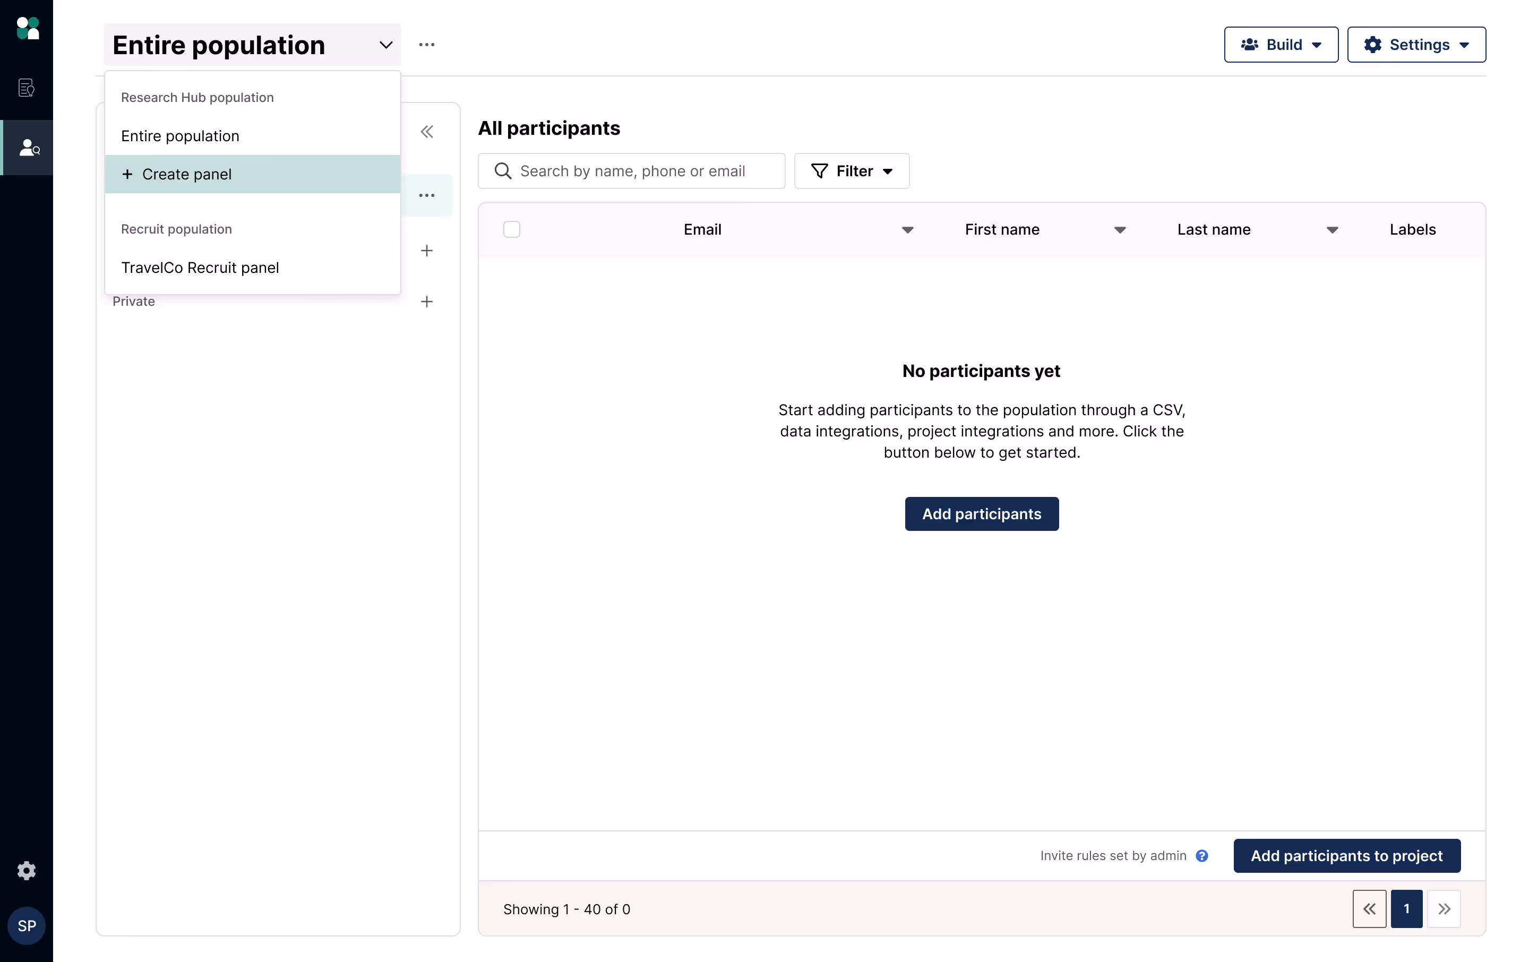Click the SP user avatar
Viewport: 1529px width, 962px height.
[26, 926]
